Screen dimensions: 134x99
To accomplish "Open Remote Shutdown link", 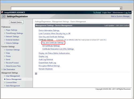I will [x=46, y=69].
